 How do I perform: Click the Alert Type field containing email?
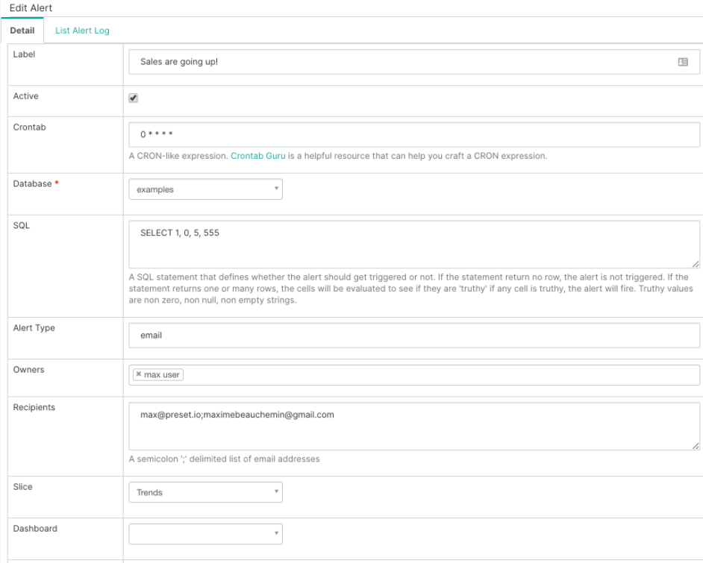point(414,335)
